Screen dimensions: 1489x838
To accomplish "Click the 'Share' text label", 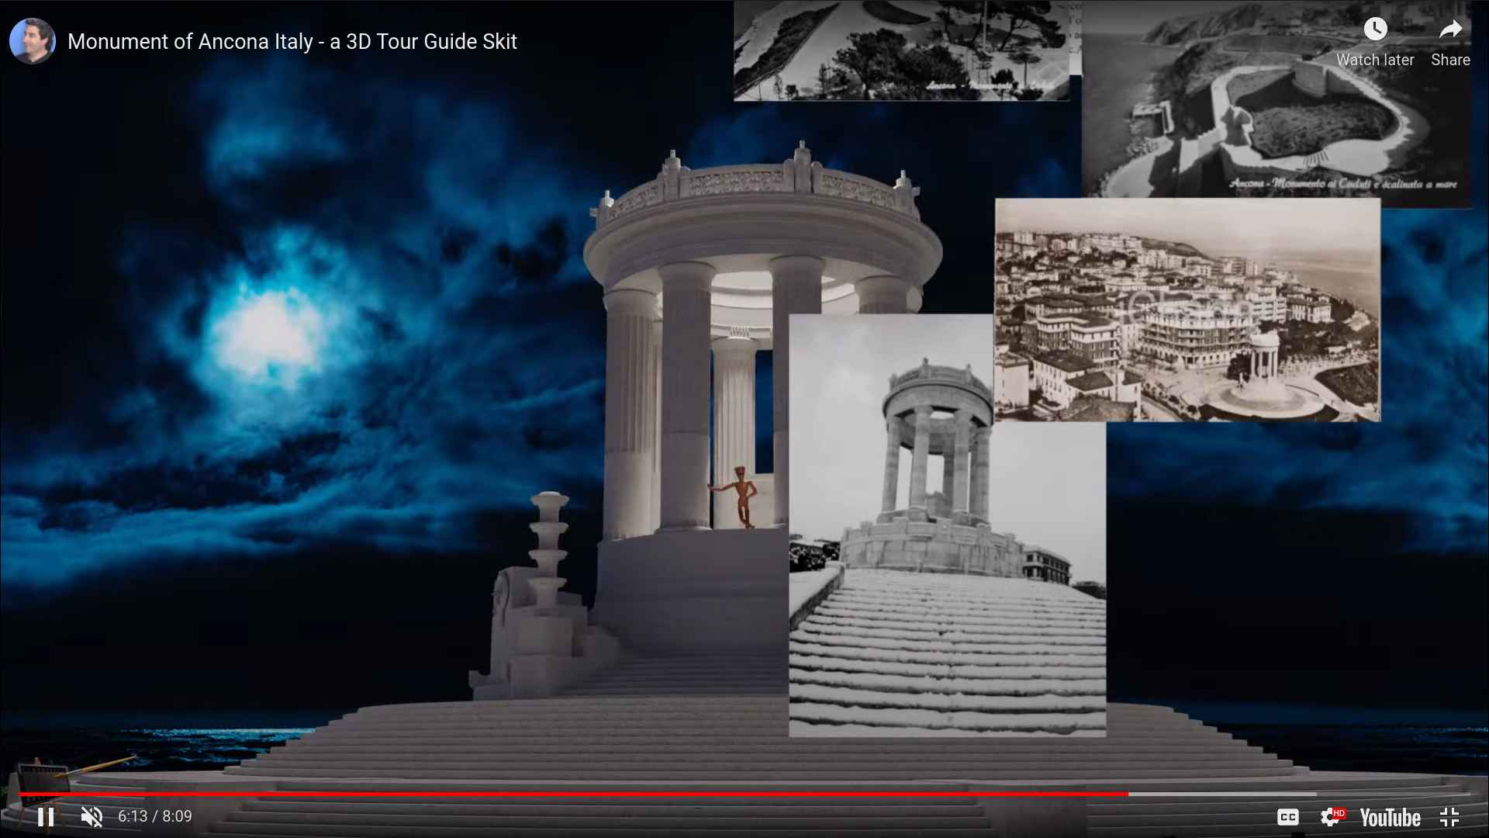I will coord(1450,60).
